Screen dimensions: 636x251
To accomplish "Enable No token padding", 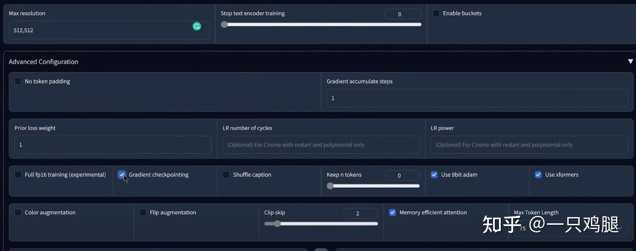I will pyautogui.click(x=18, y=81).
